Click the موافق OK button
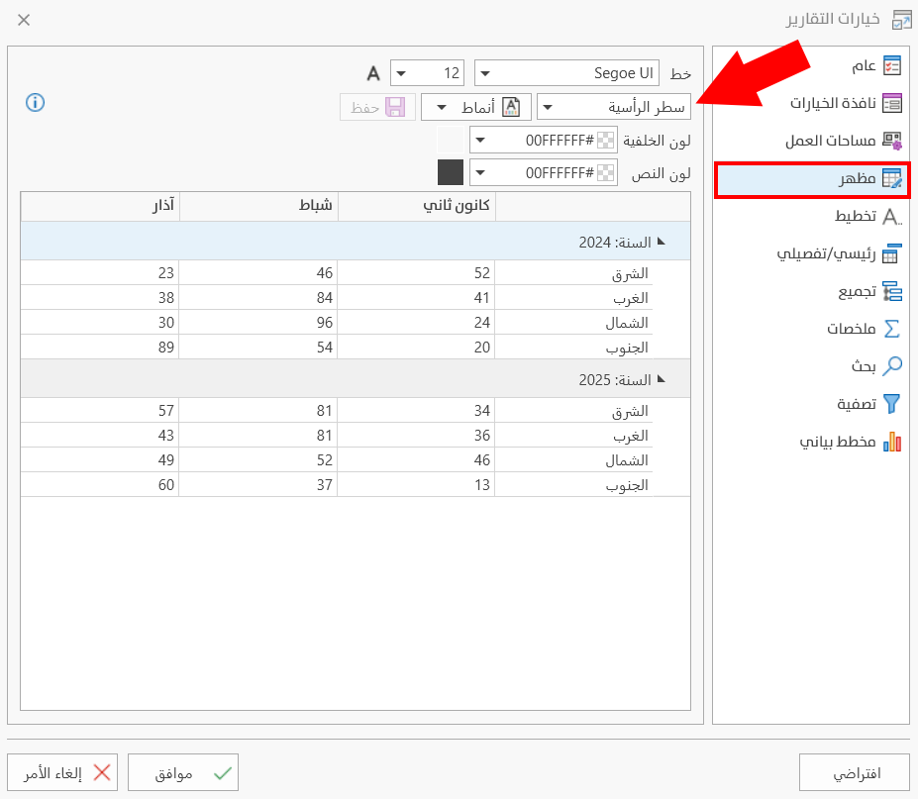The width and height of the screenshot is (918, 799). (x=183, y=772)
